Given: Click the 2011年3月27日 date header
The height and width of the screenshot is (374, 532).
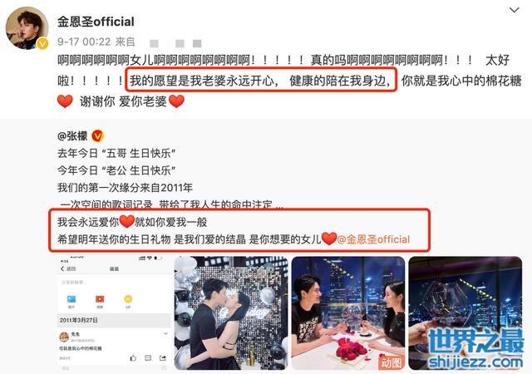Looking at the screenshot, I should pos(79,320).
